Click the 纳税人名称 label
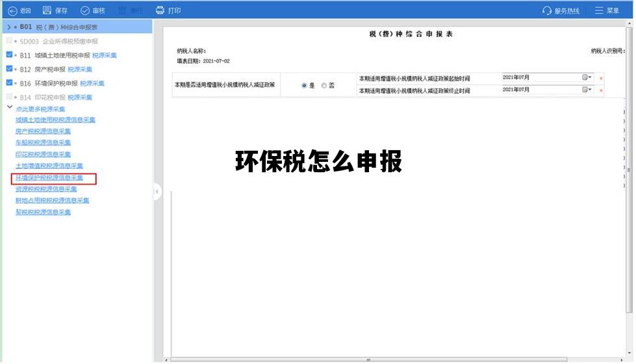Image resolution: width=636 pixels, height=364 pixels. click(191, 51)
